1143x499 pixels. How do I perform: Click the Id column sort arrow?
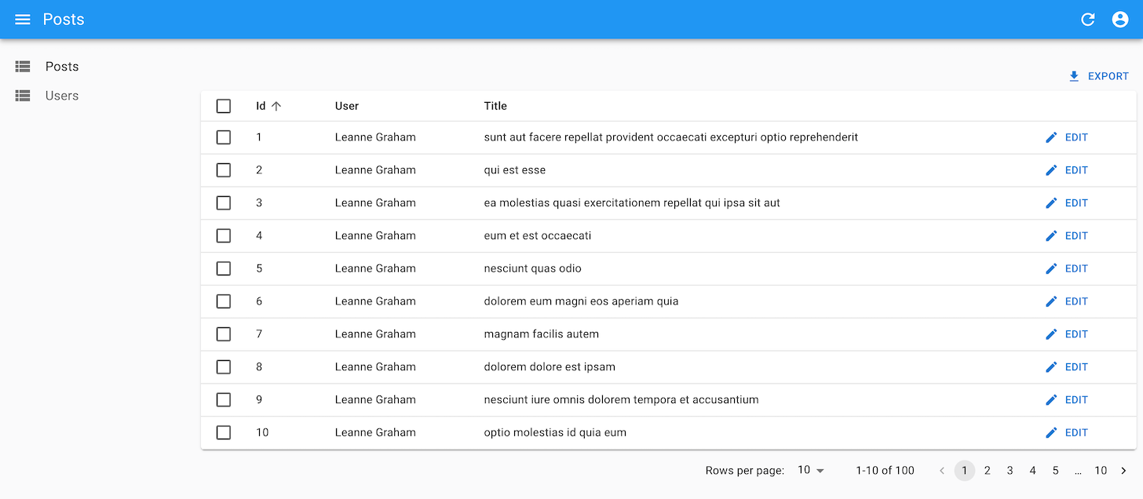(276, 106)
